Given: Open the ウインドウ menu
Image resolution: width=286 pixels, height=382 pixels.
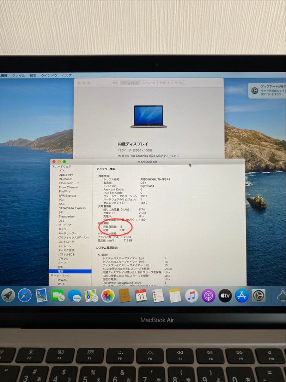Looking at the screenshot, I should (49, 76).
